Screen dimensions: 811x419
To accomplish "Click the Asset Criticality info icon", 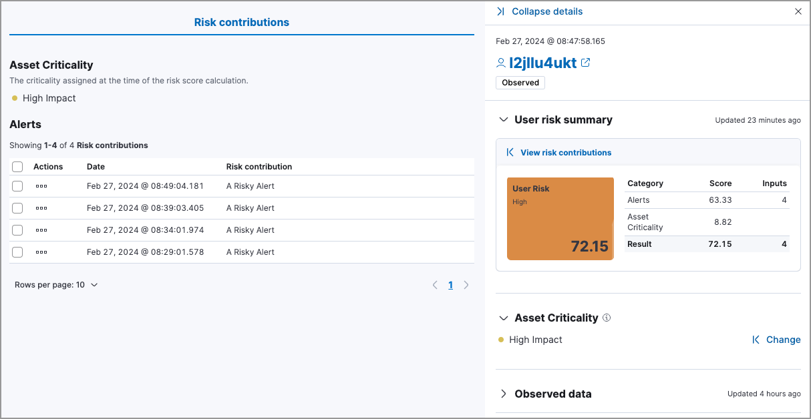I will 607,318.
